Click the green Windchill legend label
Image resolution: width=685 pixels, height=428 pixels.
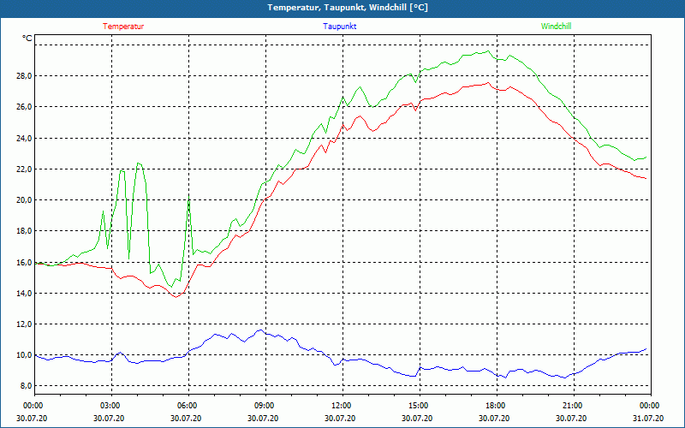click(556, 27)
